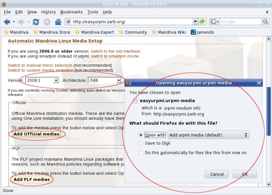Open the Tools menu
Screen dimensions: 272x195
coord(92,12)
